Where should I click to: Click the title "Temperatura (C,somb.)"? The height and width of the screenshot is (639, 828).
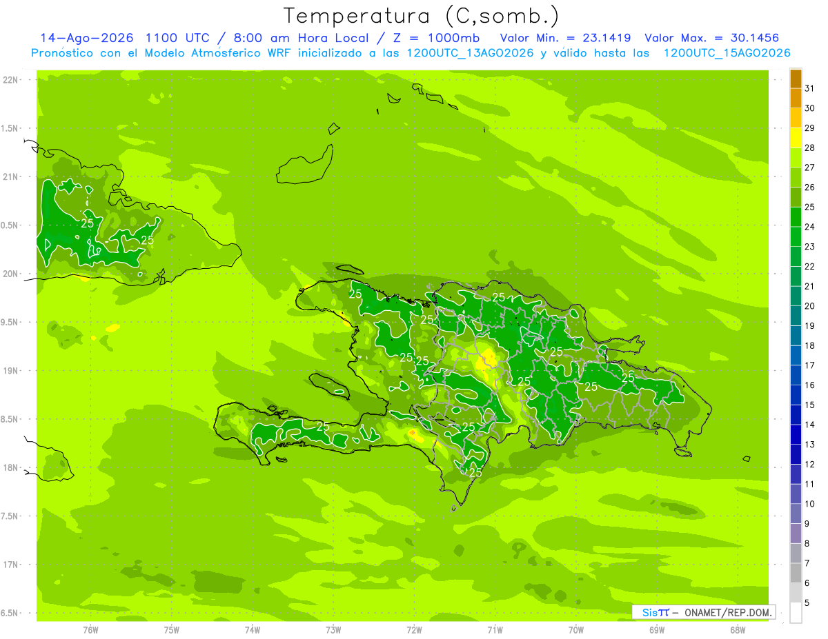[421, 16]
